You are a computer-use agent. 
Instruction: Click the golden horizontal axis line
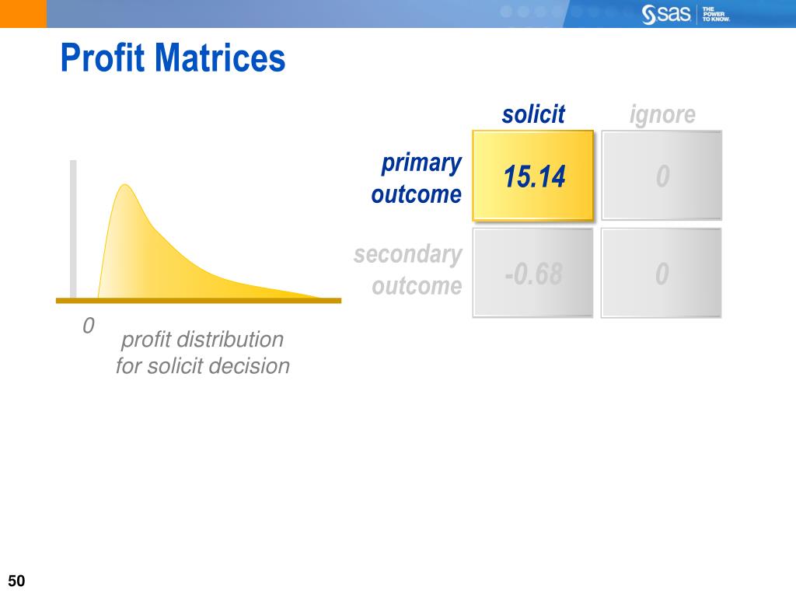(x=198, y=301)
